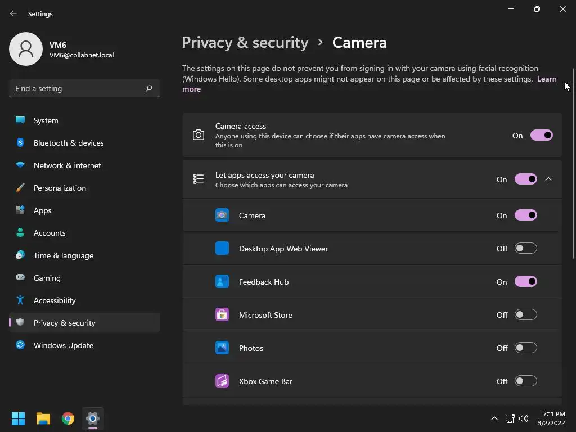Go back to Privacy & security breadcrumb
The image size is (576, 432).
245,43
